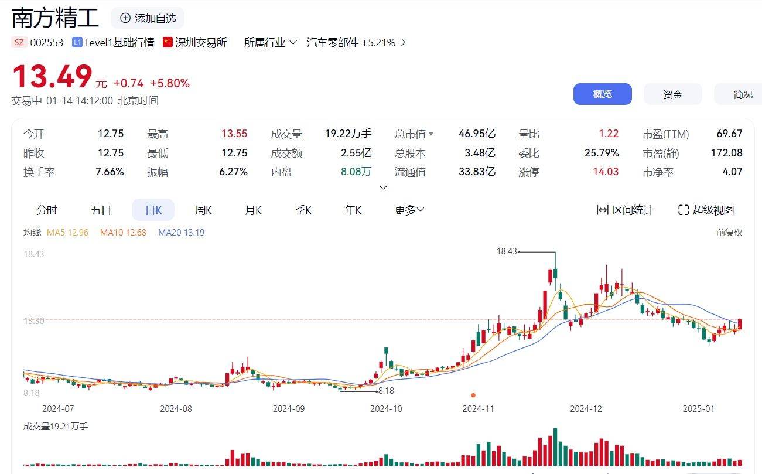
Task: Click the 南方精工 stock title
Action: coord(56,18)
